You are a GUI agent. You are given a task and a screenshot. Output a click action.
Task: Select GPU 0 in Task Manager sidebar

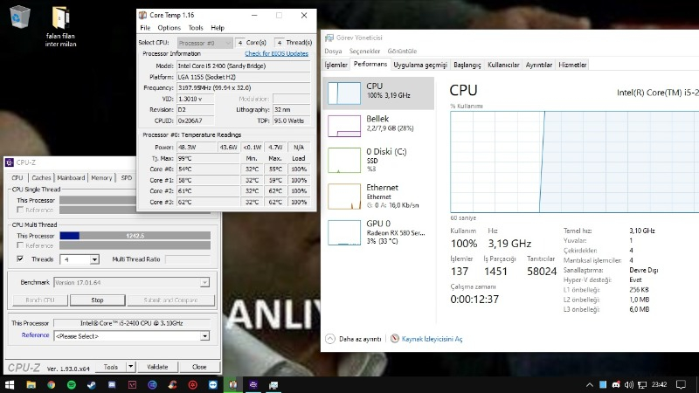[378, 232]
